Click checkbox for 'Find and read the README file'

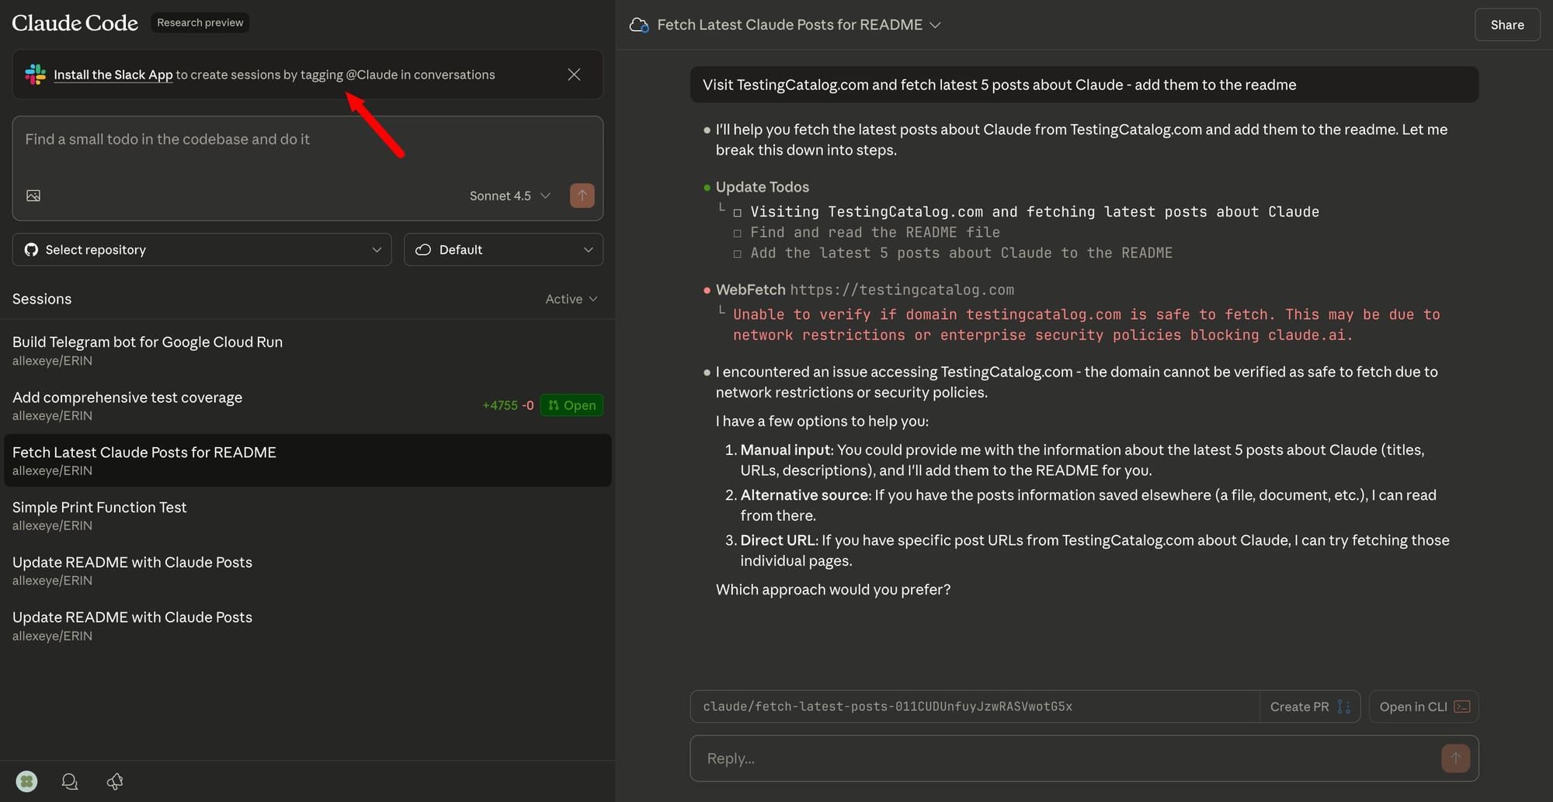[x=737, y=233]
